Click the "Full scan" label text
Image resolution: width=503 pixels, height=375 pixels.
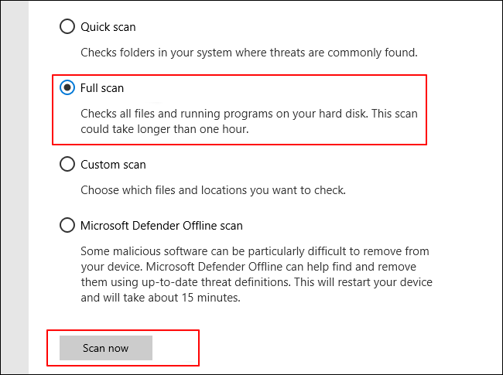[102, 88]
